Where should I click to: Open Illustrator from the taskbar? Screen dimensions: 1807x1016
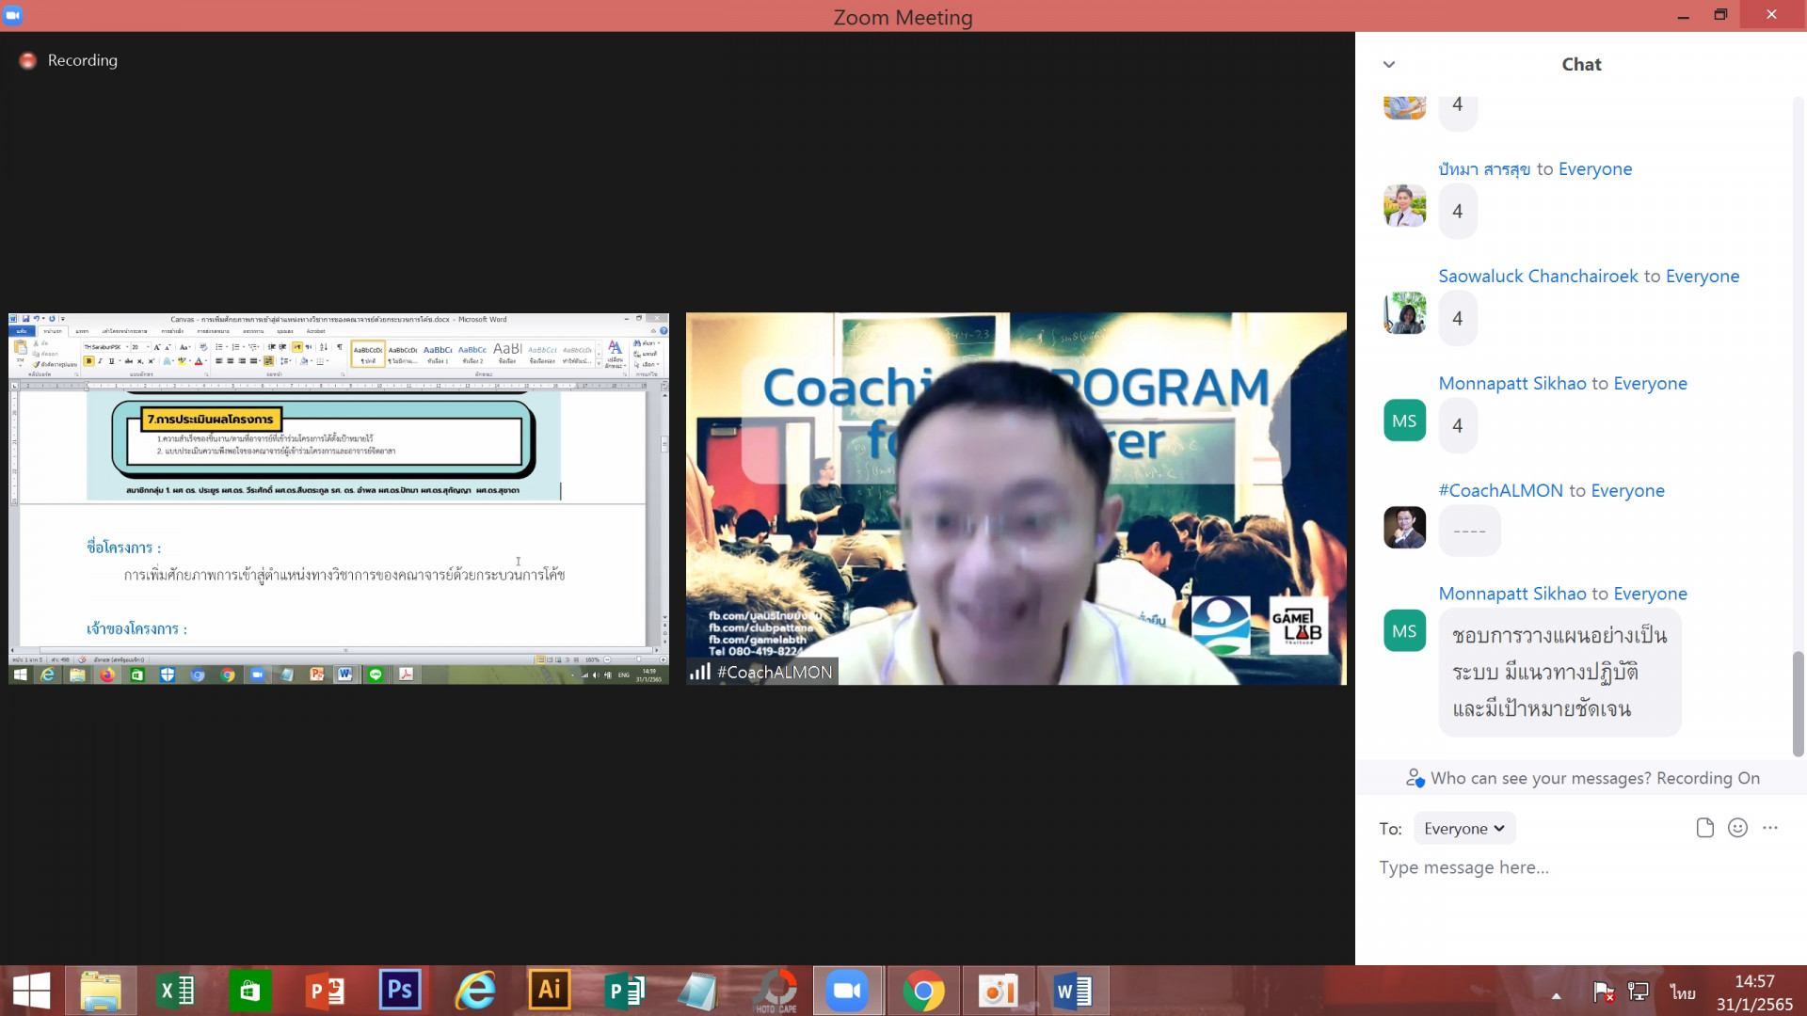pyautogui.click(x=549, y=991)
